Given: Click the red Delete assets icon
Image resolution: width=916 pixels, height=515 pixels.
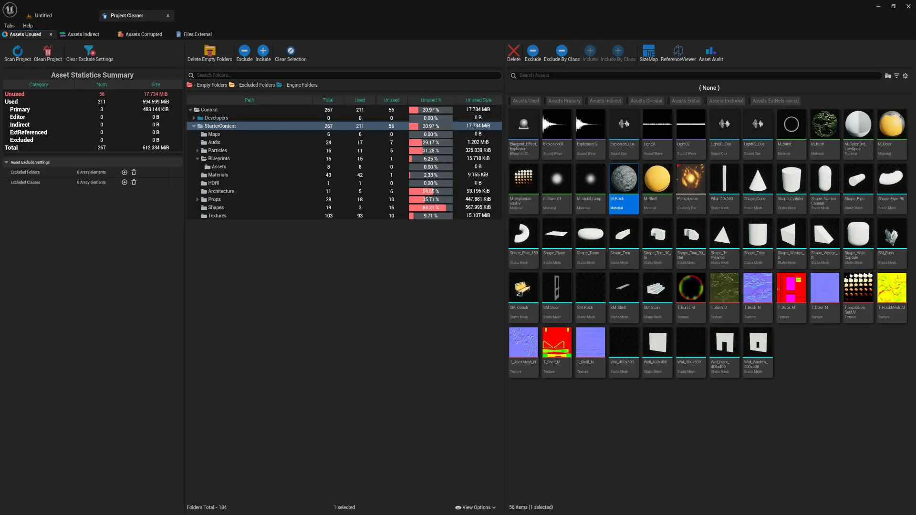Looking at the screenshot, I should pos(513,51).
